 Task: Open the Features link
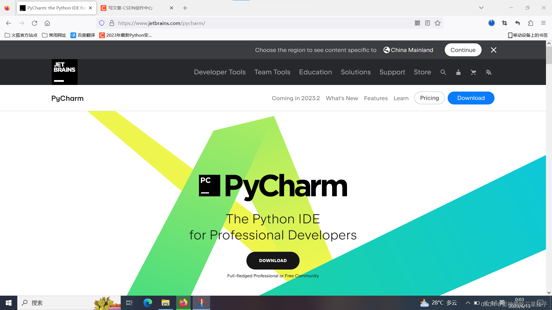coord(376,98)
